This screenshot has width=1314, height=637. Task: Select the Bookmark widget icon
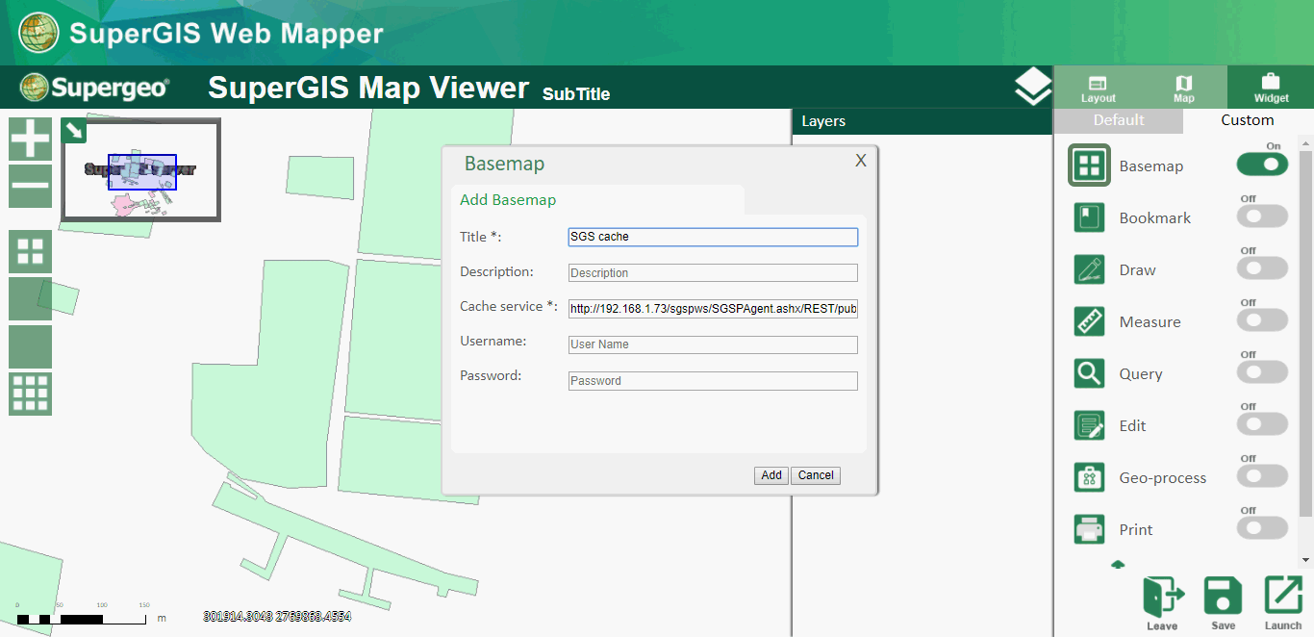1089,217
